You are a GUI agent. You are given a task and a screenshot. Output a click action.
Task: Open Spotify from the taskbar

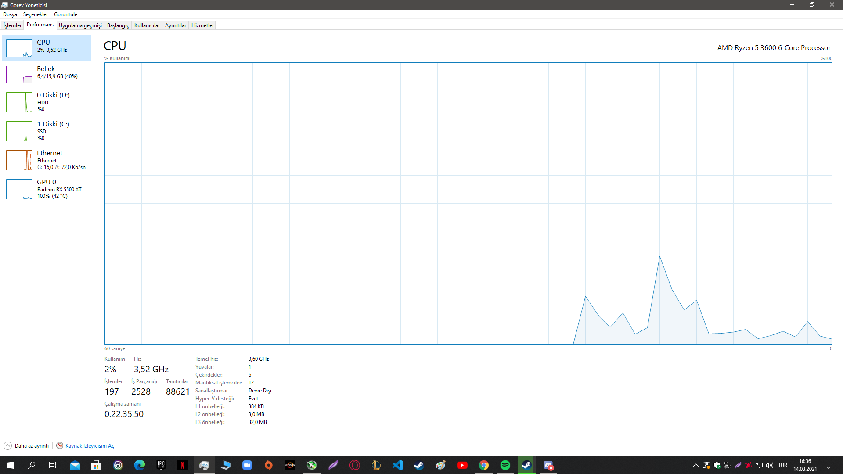[x=505, y=465]
